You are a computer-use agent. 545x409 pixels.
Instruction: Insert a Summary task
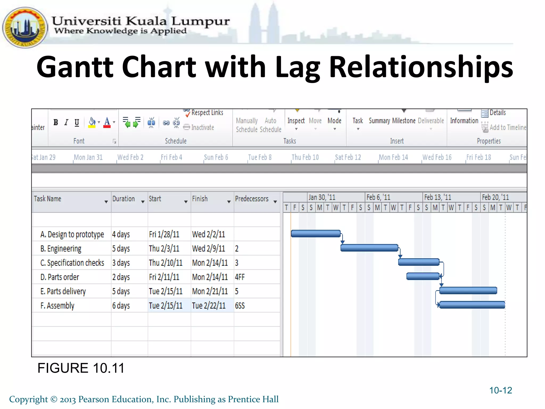[x=379, y=121]
